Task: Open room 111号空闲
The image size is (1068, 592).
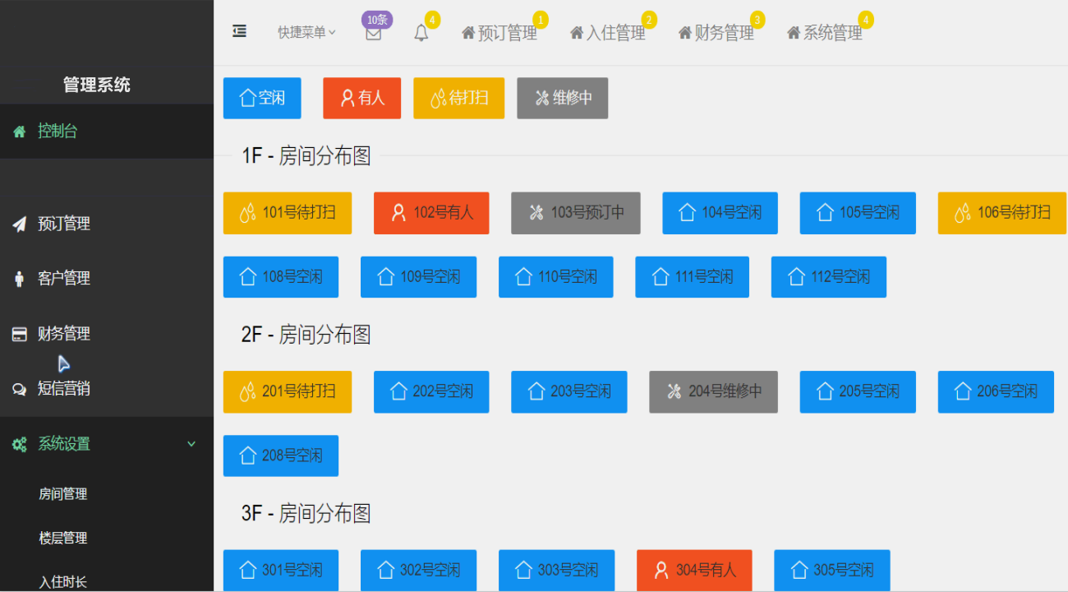Action: tap(693, 277)
